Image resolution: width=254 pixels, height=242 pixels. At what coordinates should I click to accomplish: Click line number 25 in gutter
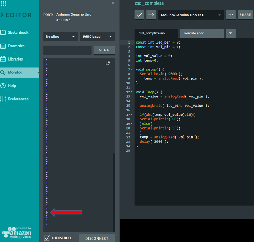[x=128, y=151]
